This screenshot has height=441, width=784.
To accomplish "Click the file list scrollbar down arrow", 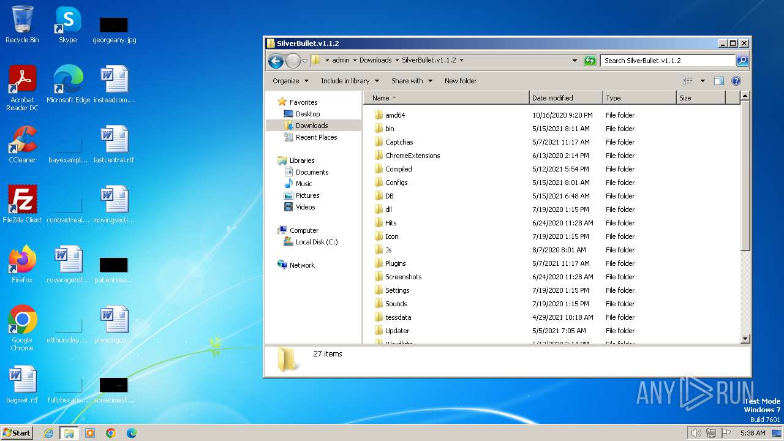I will tap(745, 339).
